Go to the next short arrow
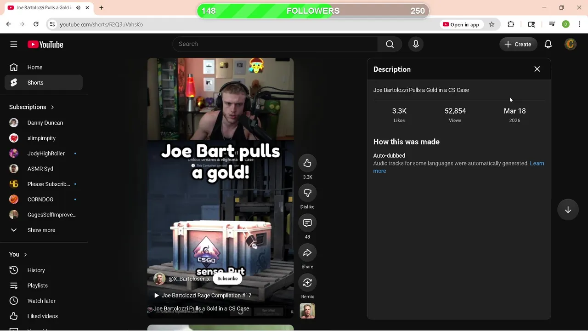 (x=568, y=210)
